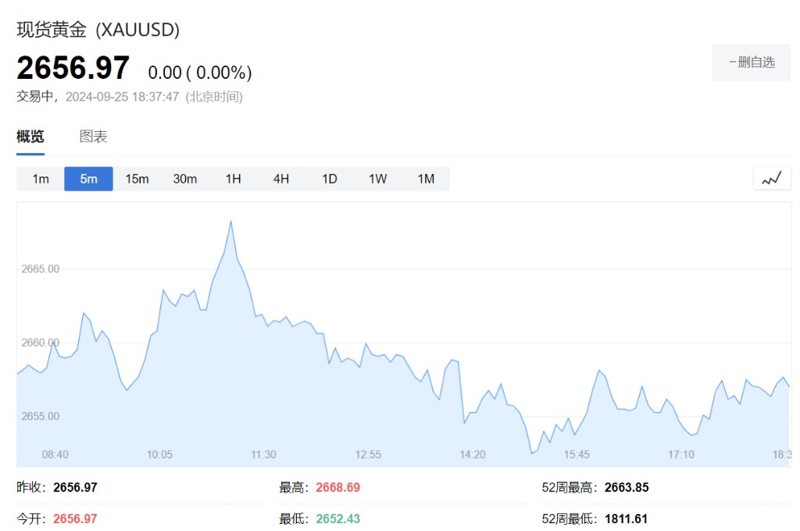Image resolution: width=800 pixels, height=531 pixels.
Task: Choose the 15m chart interval
Action: pos(137,179)
